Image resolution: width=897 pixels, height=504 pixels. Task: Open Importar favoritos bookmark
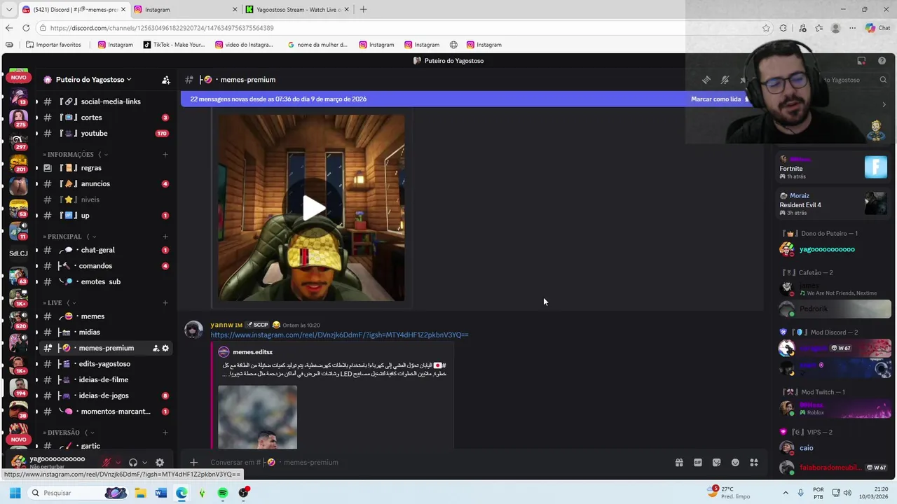point(53,45)
